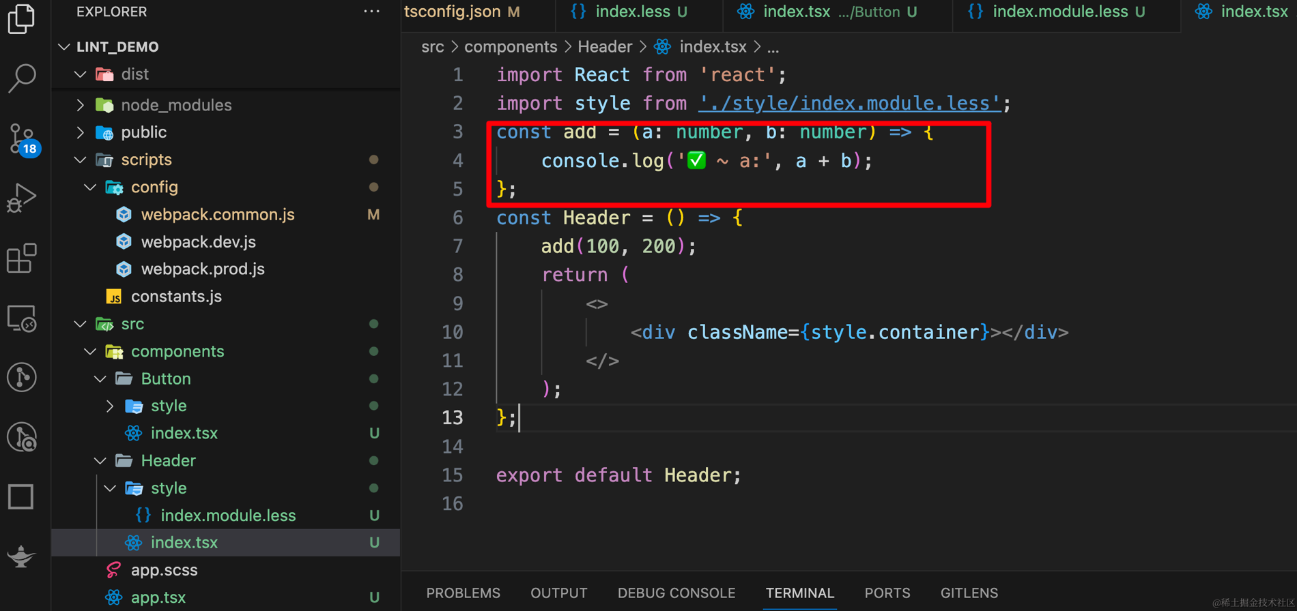Click line number 1 in gutter
The image size is (1297, 611).
pos(458,74)
